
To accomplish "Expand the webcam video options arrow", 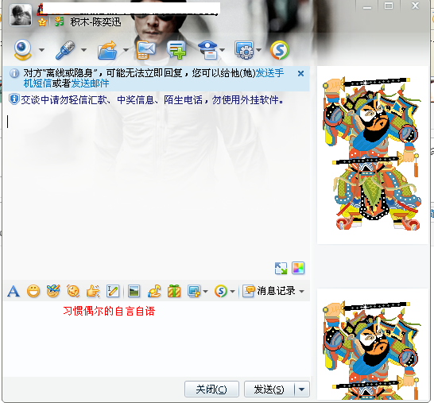I will pyautogui.click(x=41, y=50).
